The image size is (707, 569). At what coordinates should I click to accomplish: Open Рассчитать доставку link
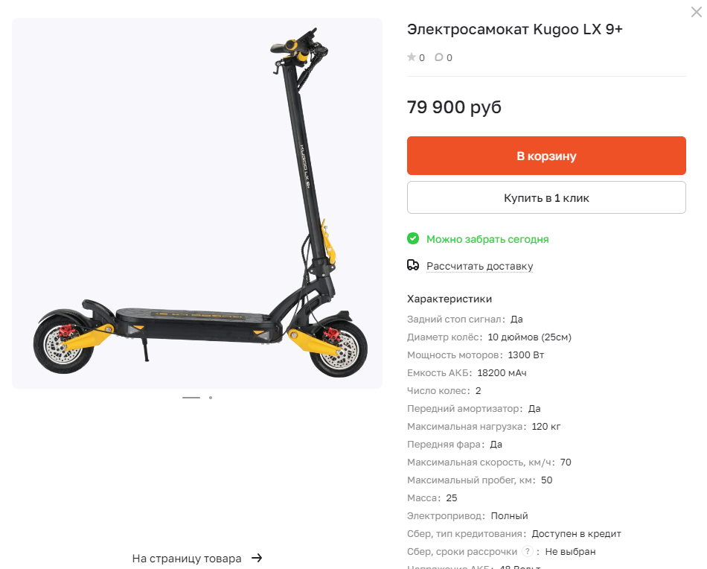click(x=479, y=266)
